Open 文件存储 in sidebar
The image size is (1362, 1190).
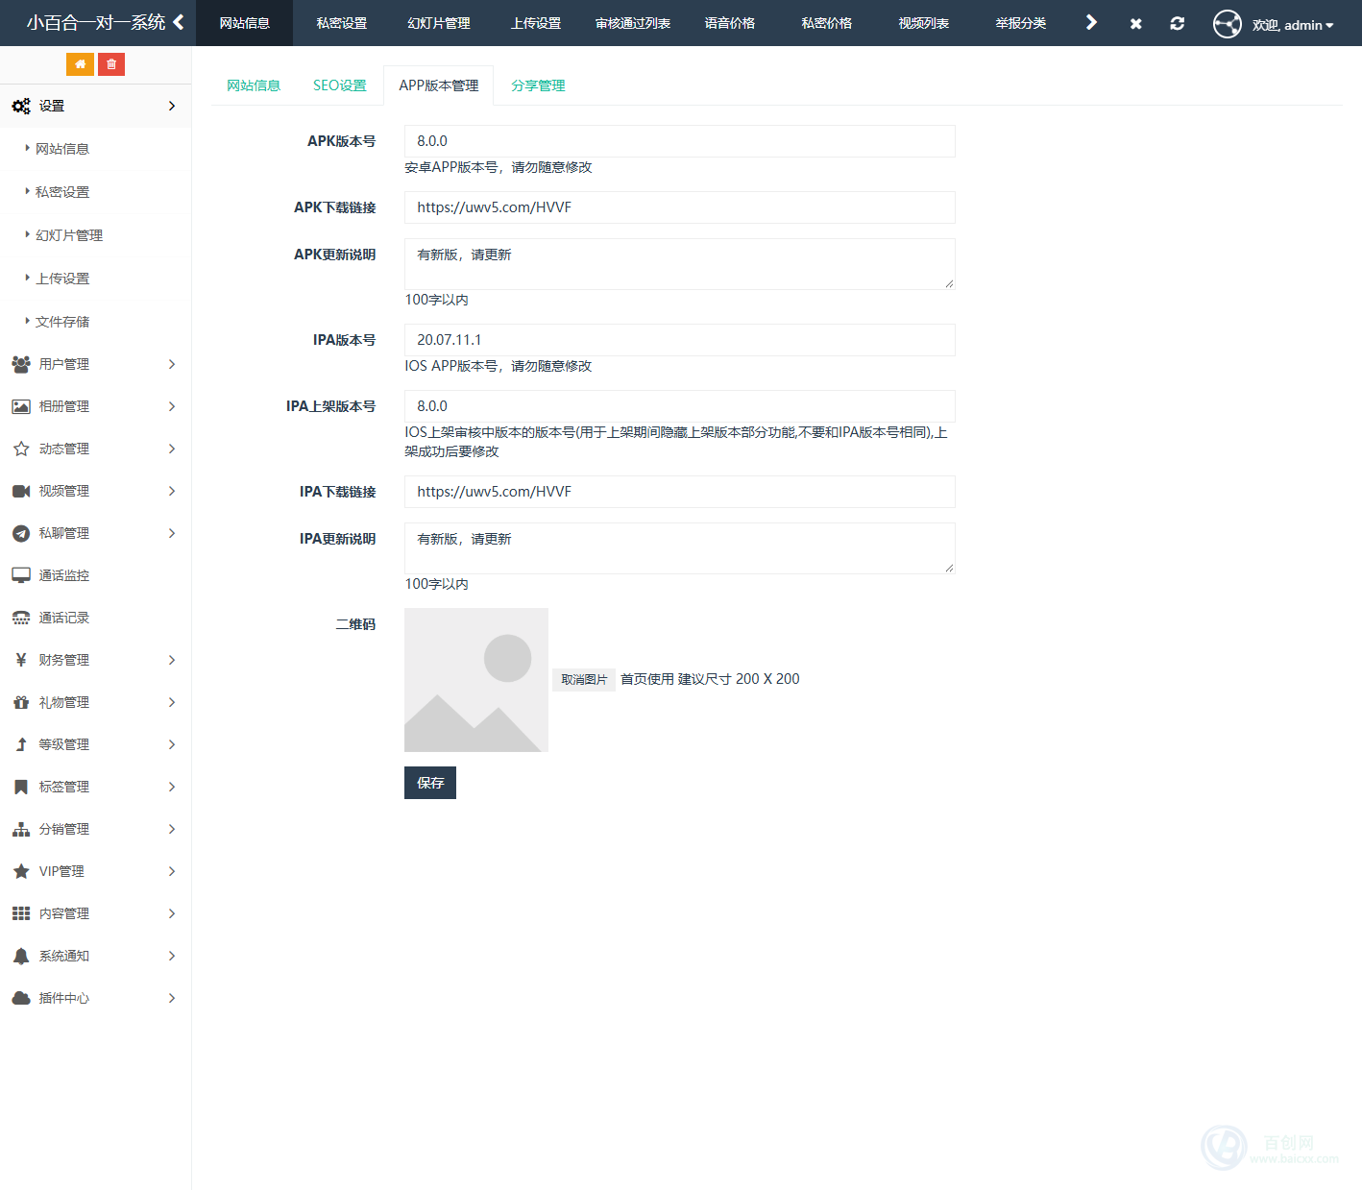pos(62,322)
